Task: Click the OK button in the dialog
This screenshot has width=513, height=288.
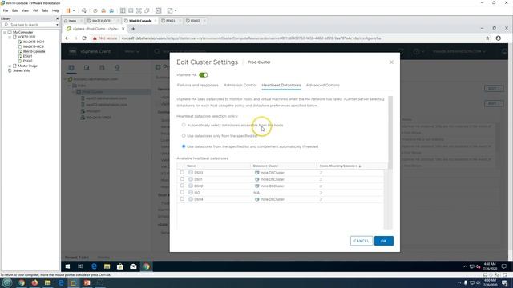Action: pos(384,241)
